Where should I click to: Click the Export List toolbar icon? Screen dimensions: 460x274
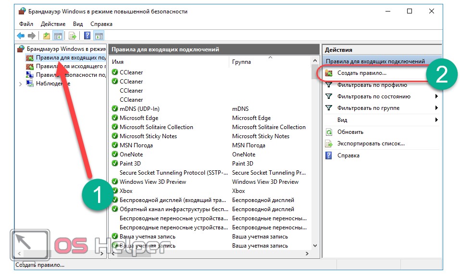coord(72,36)
